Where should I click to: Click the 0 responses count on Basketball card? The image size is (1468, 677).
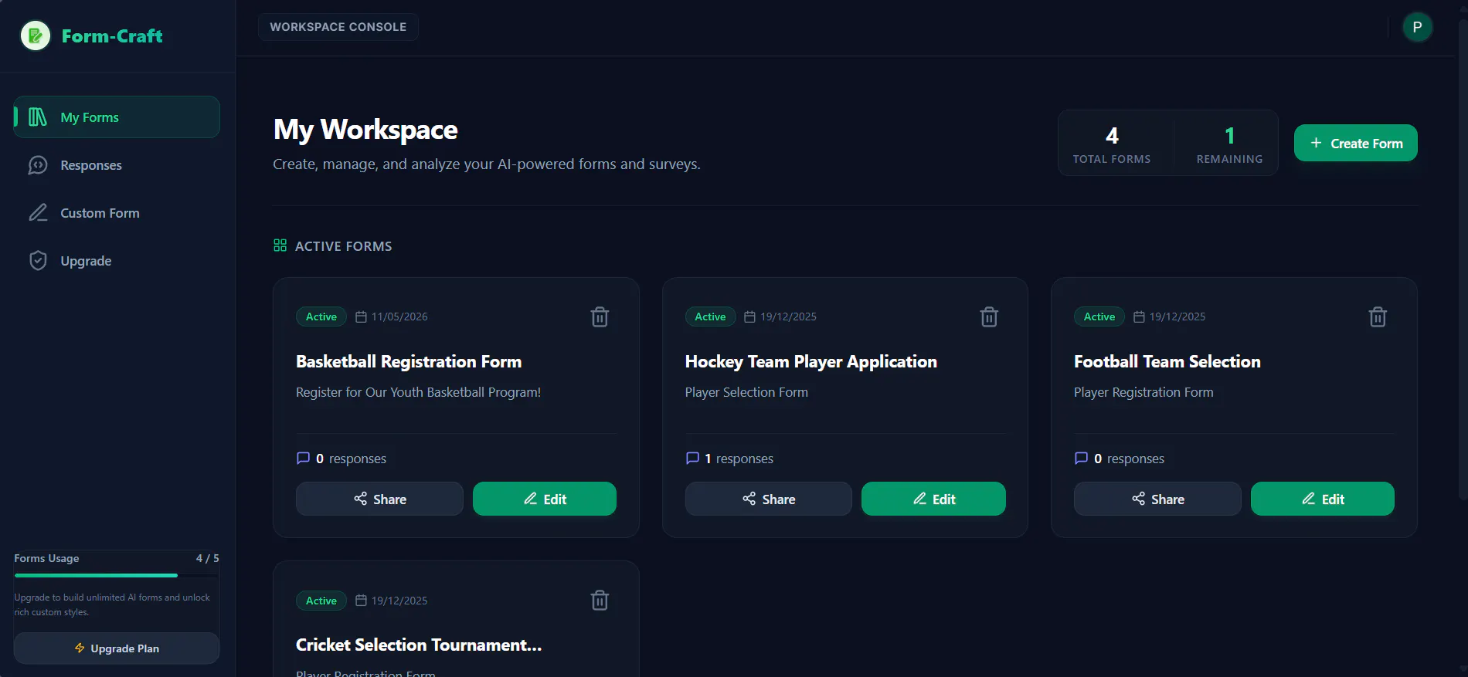[x=342, y=459]
